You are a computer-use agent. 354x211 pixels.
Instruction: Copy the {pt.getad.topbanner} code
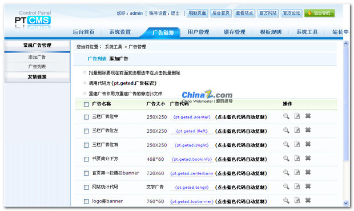tap(192, 201)
